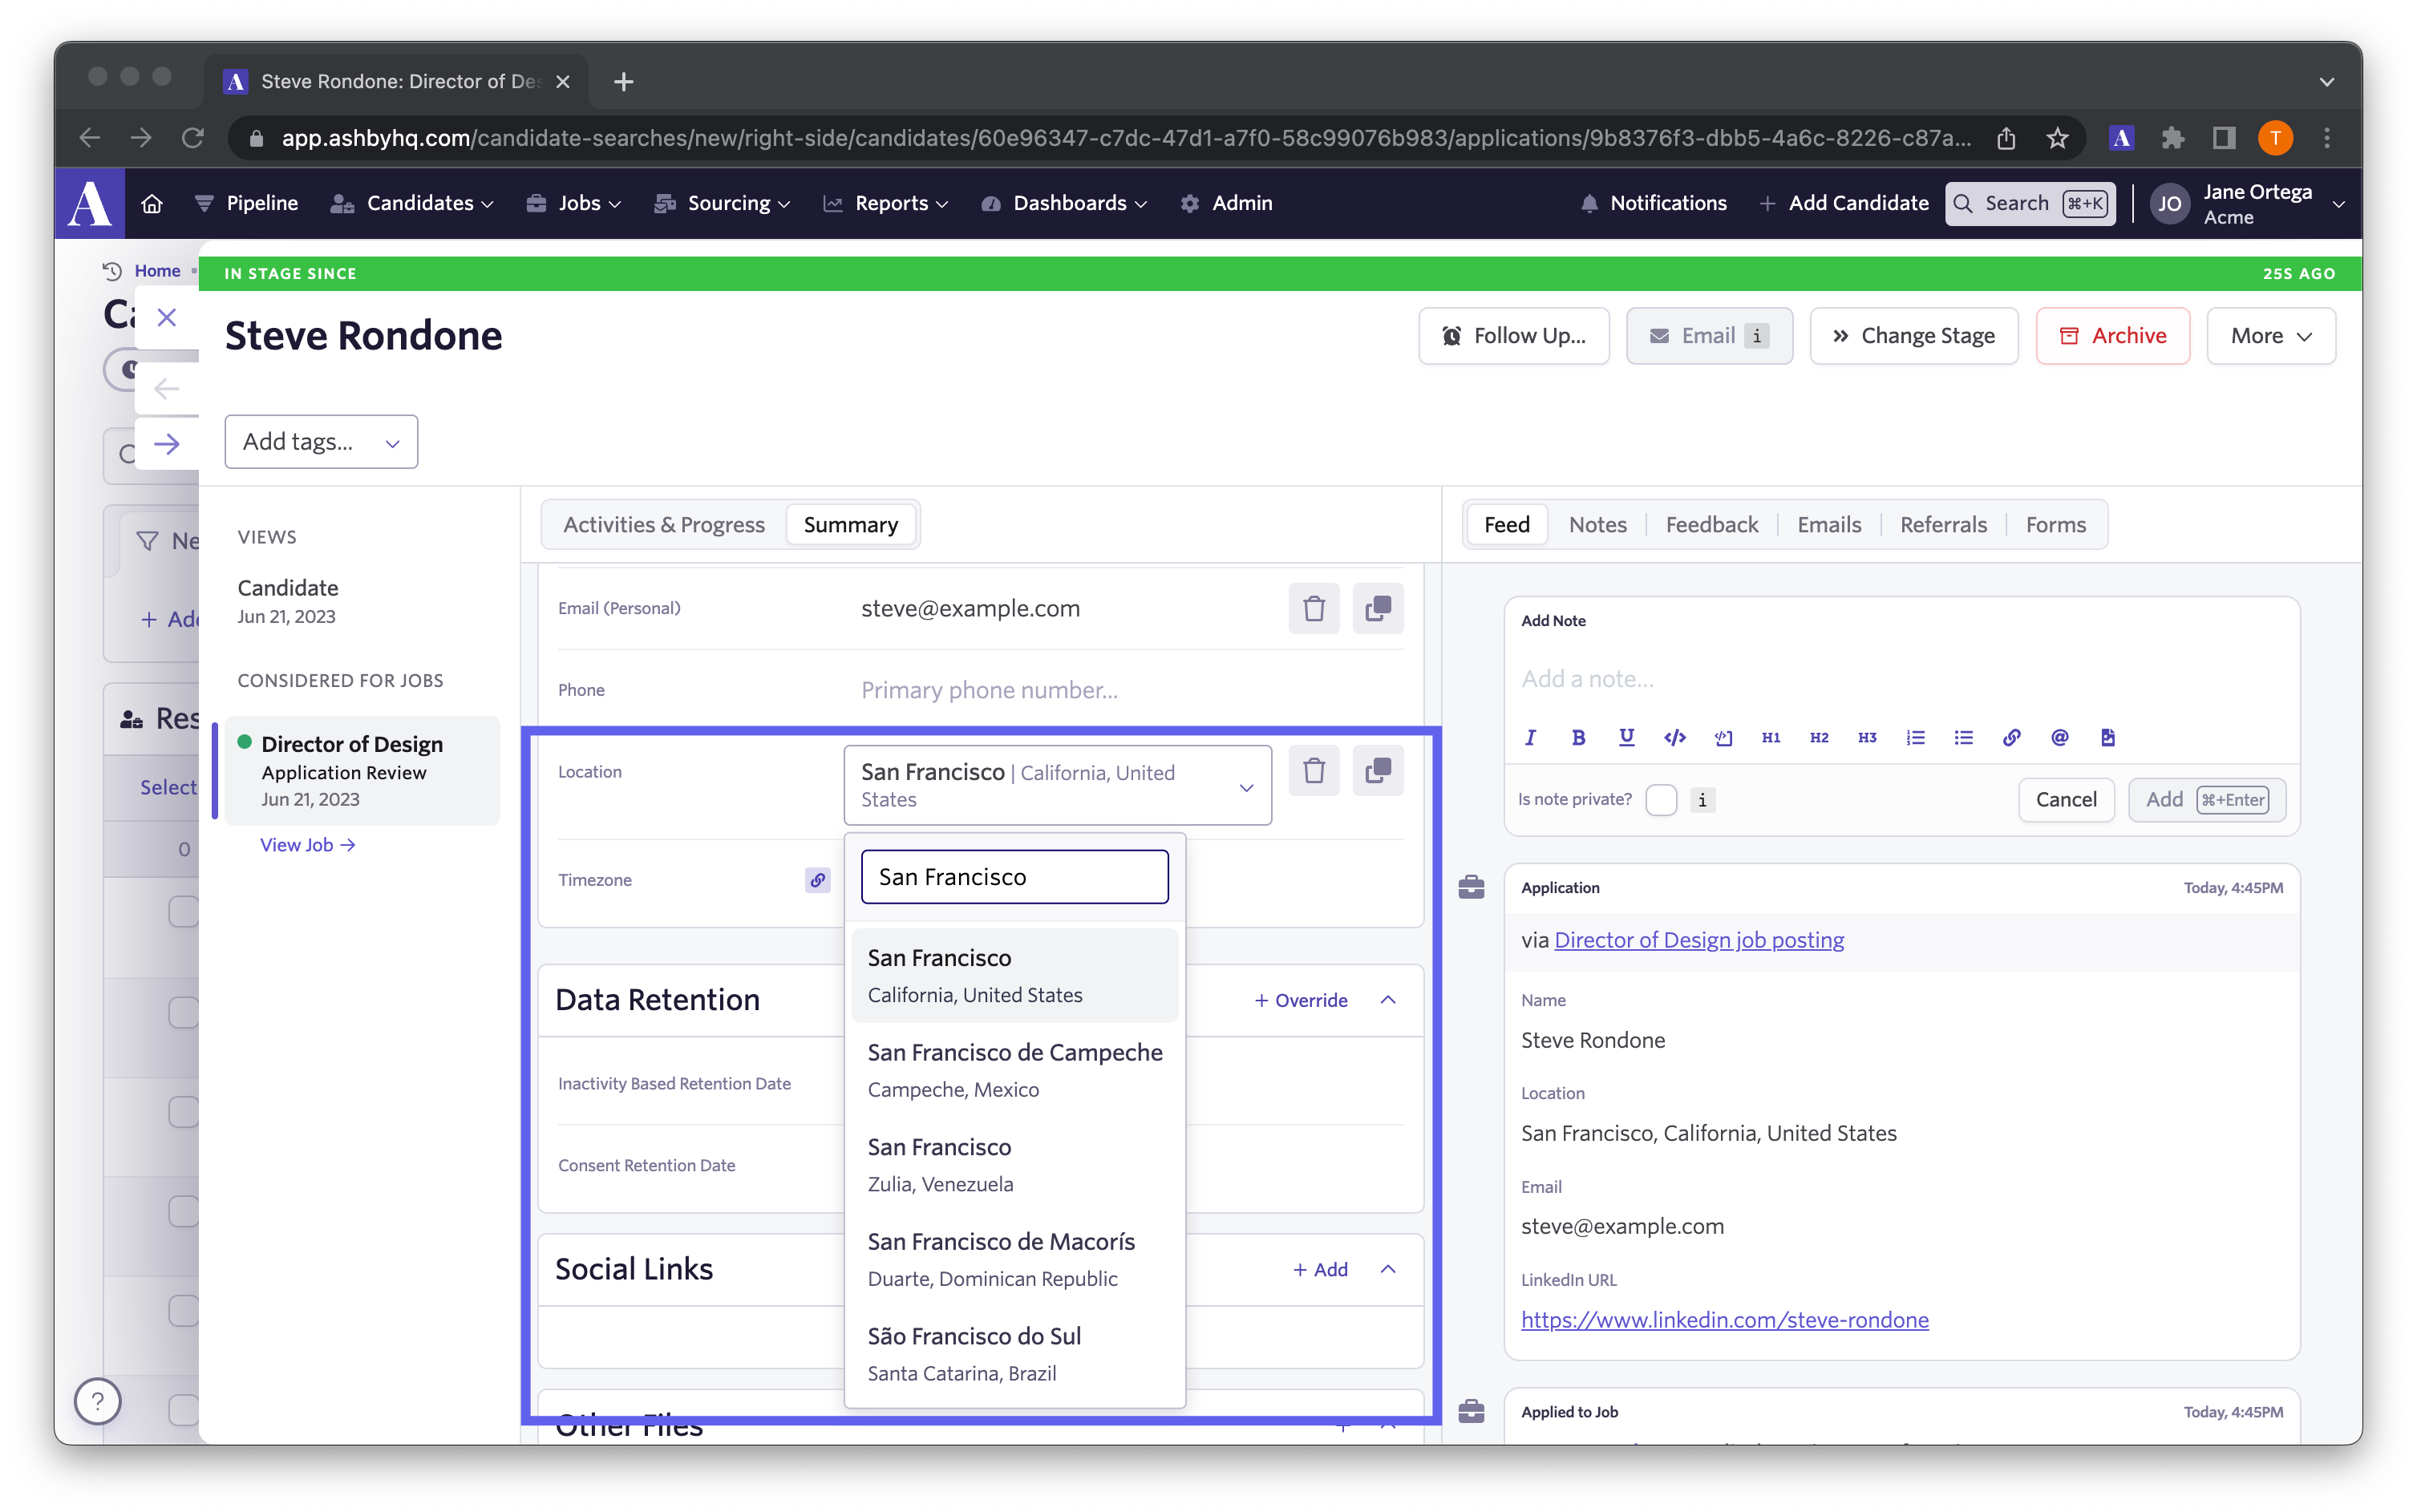
Task: Insert numbered list in note editor
Action: (x=1915, y=737)
